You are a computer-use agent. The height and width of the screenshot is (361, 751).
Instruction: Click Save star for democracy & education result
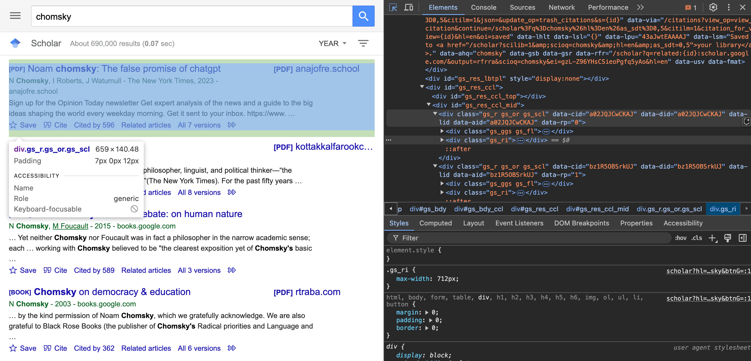(13, 348)
